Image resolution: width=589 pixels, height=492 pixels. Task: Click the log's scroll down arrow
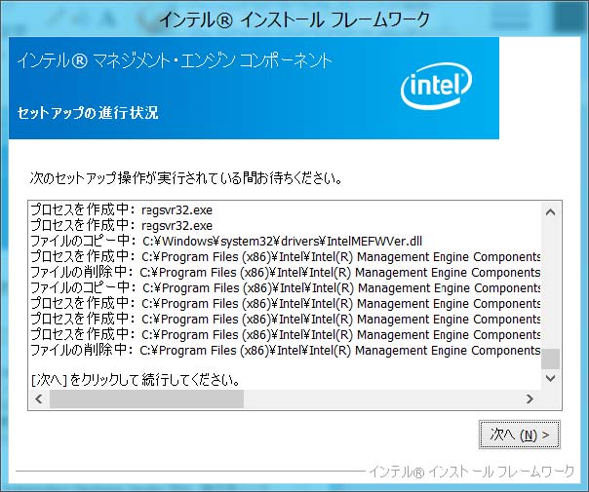click(x=550, y=378)
